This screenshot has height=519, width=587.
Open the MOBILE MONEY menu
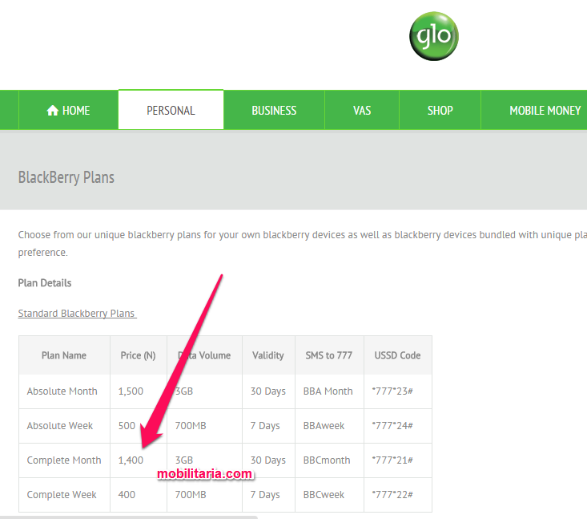click(x=545, y=110)
